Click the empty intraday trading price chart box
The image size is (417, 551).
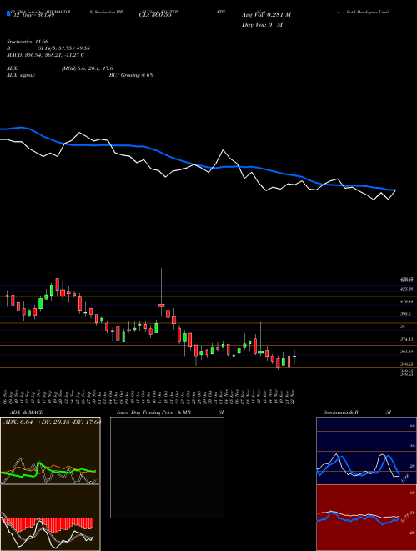pos(167,468)
